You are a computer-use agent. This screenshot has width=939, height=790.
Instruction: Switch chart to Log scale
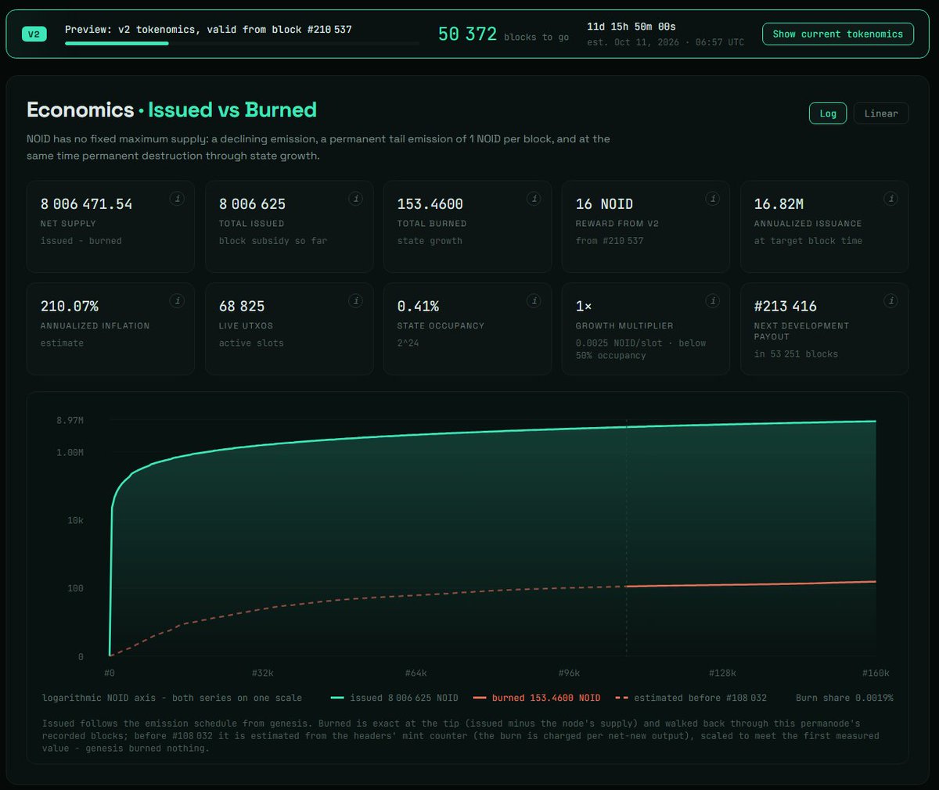[x=828, y=113]
